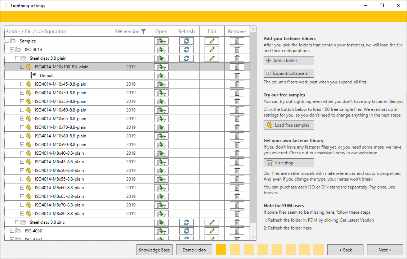
Task: Edit the ISO 4014 folder
Action: (212, 49)
